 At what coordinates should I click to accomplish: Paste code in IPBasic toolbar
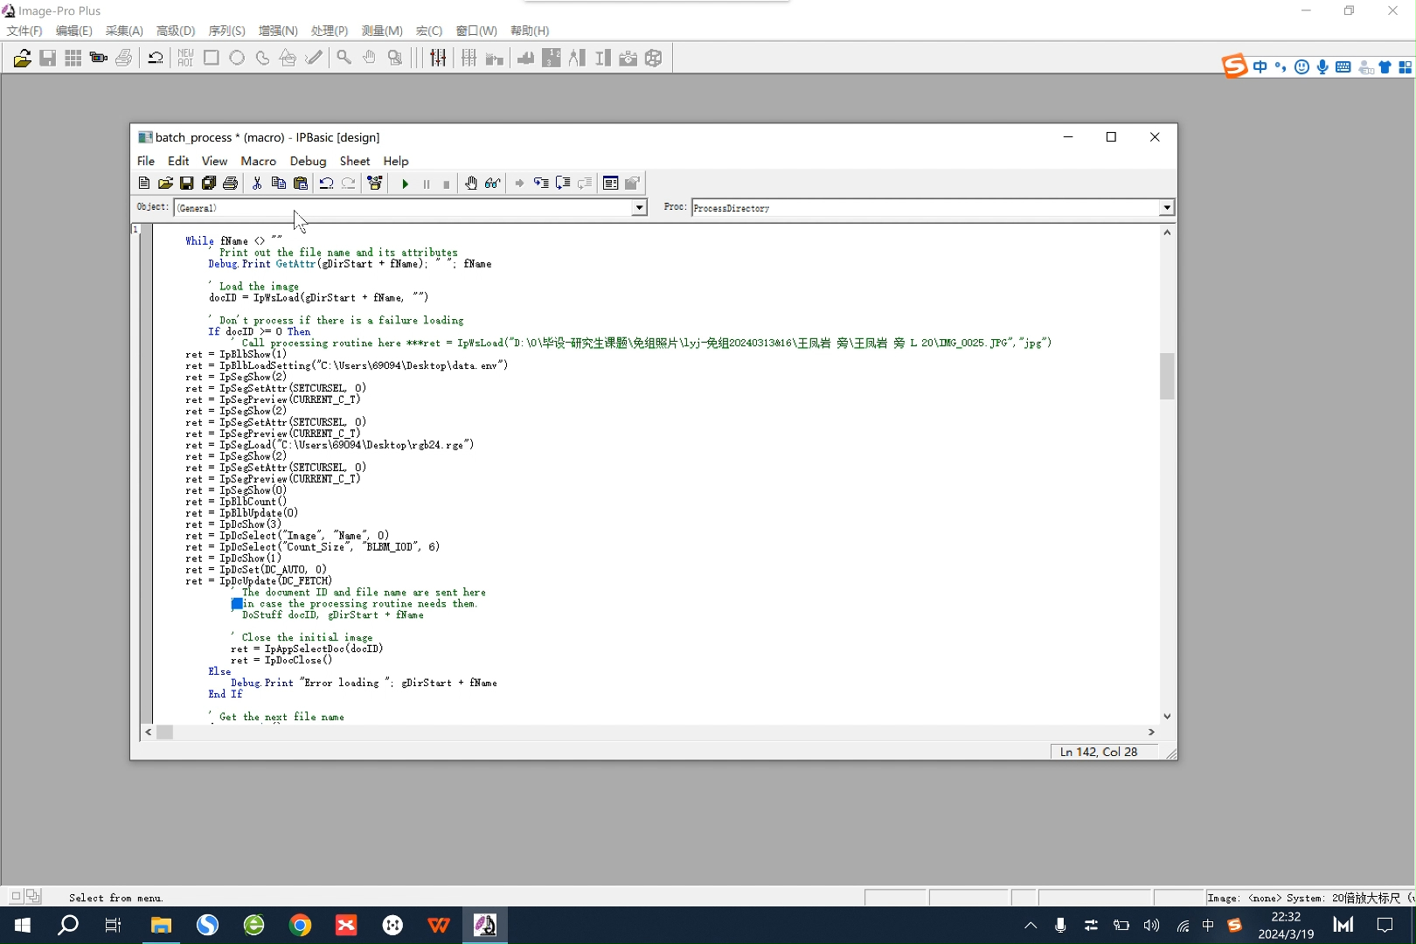click(301, 184)
